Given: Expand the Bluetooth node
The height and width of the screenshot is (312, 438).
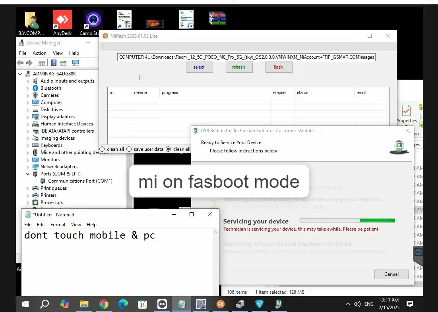Looking at the screenshot, I should tap(27, 89).
